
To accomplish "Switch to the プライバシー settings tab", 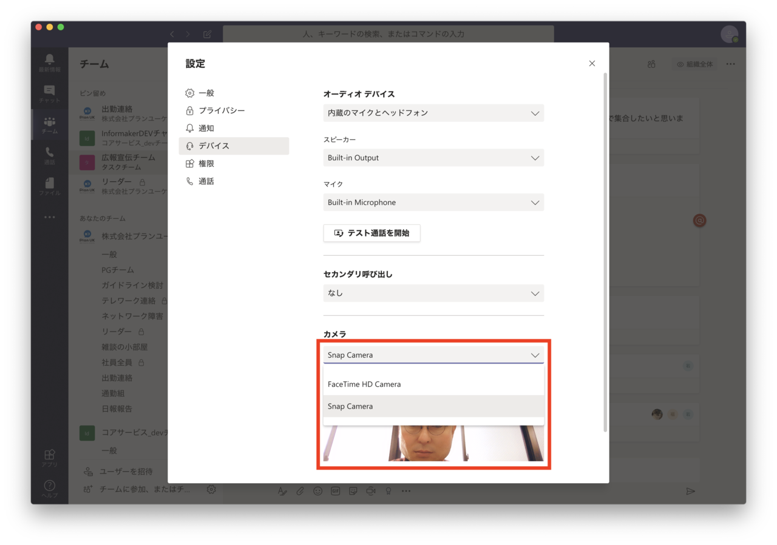I will [x=222, y=111].
